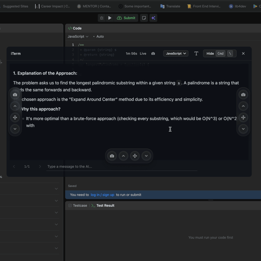The height and width of the screenshot is (261, 261).
Task: Click the log in / sign up link
Action: tap(102, 195)
